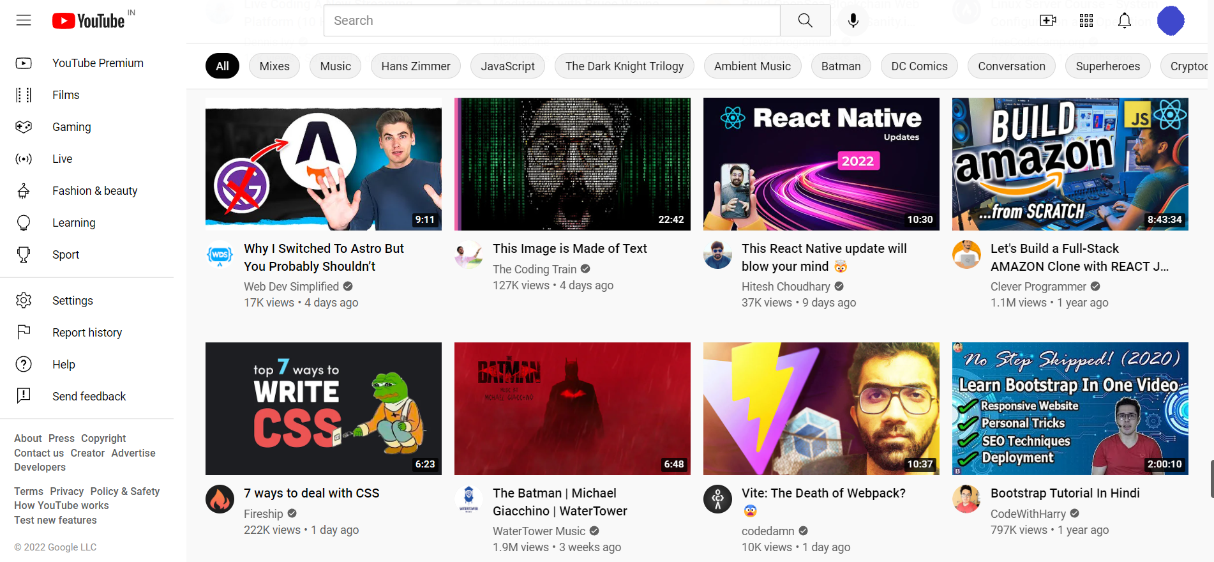Click the Test new features link
The height and width of the screenshot is (562, 1214).
pos(56,520)
